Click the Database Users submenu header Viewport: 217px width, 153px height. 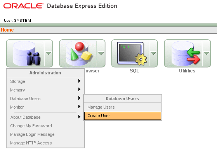[x=123, y=98]
